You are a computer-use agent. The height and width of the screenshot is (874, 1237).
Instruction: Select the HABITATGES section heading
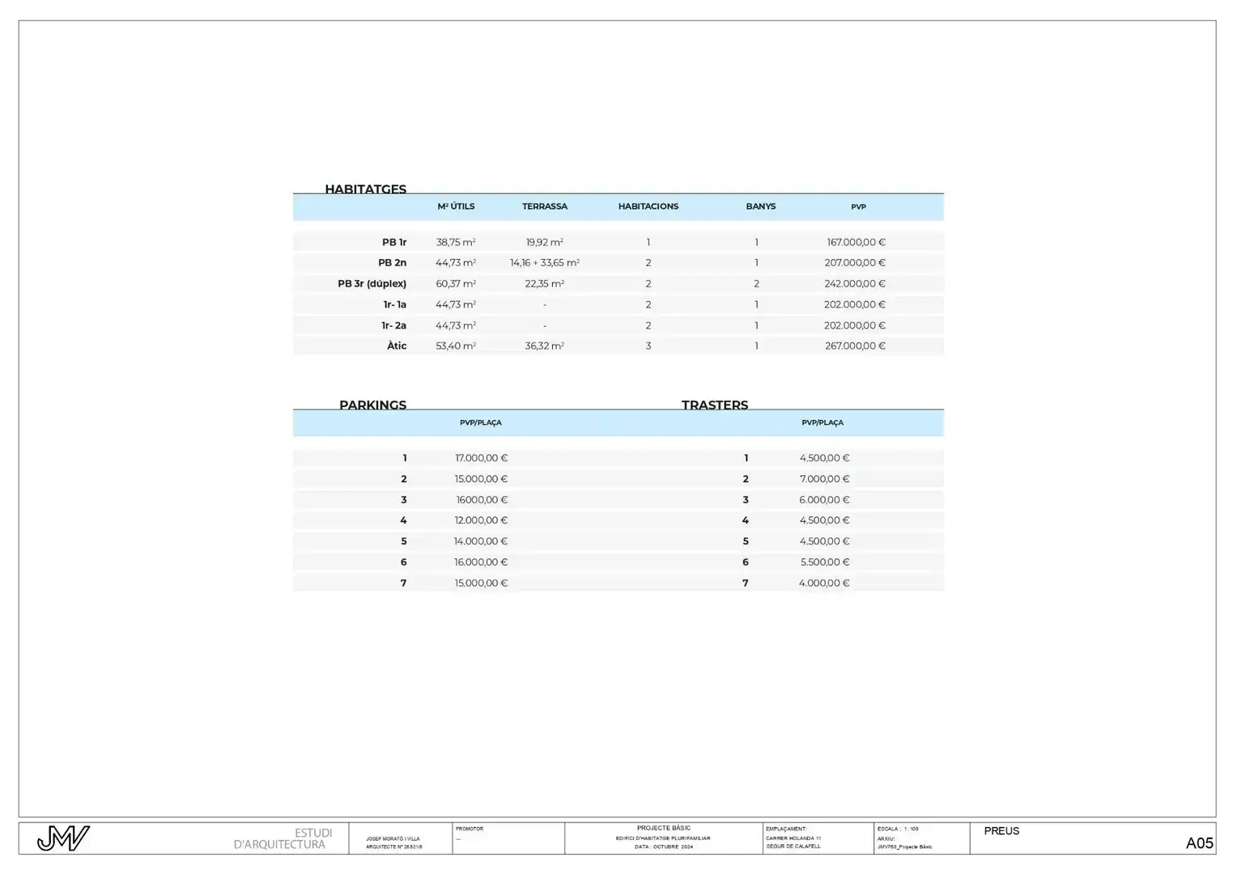pos(366,189)
